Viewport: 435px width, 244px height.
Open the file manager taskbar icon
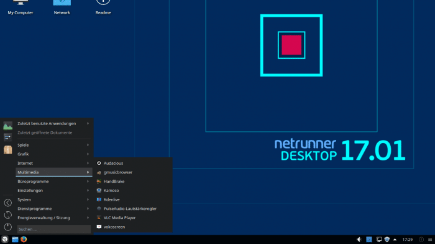(15, 240)
